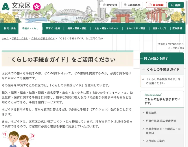188x147 pixels.
Task: Click the magnifier icon in 検索 button
Action: [172, 5]
